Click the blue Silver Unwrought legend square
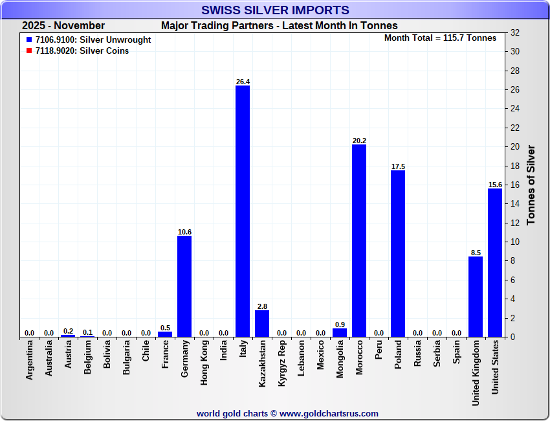 29,40
